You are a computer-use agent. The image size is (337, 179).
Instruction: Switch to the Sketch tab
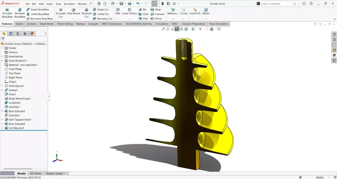pyautogui.click(x=19, y=24)
